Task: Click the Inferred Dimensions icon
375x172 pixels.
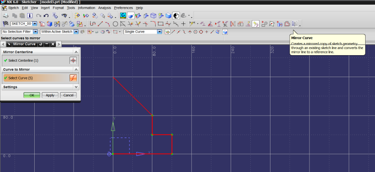Action: coord(192,24)
